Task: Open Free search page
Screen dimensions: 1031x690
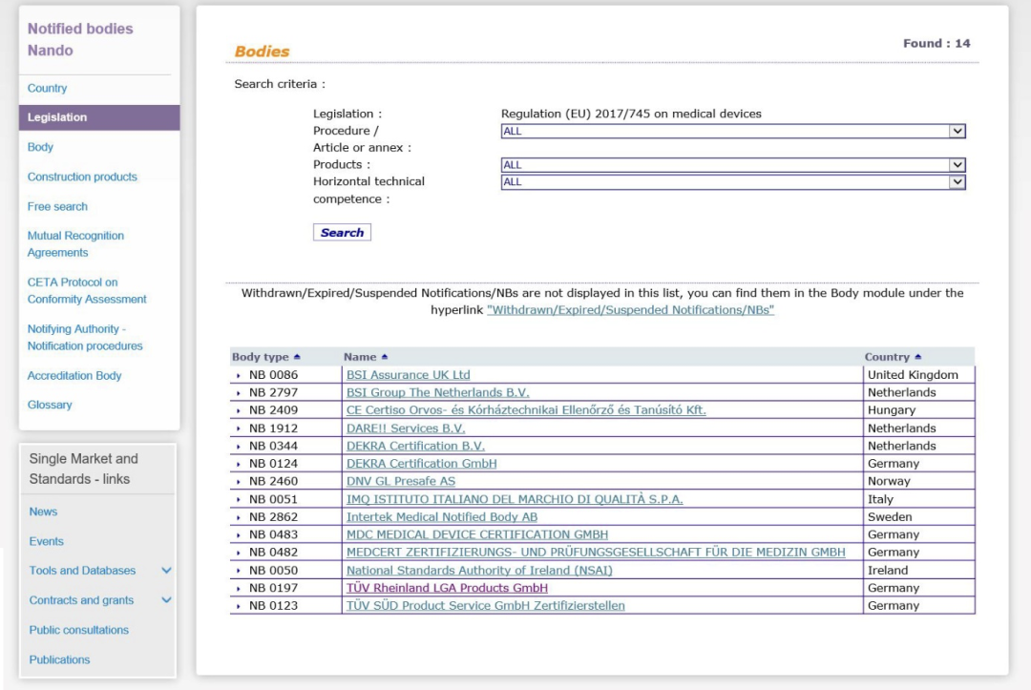Action: [57, 206]
